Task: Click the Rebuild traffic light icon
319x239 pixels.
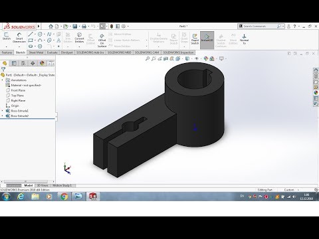Action: pos(112,27)
